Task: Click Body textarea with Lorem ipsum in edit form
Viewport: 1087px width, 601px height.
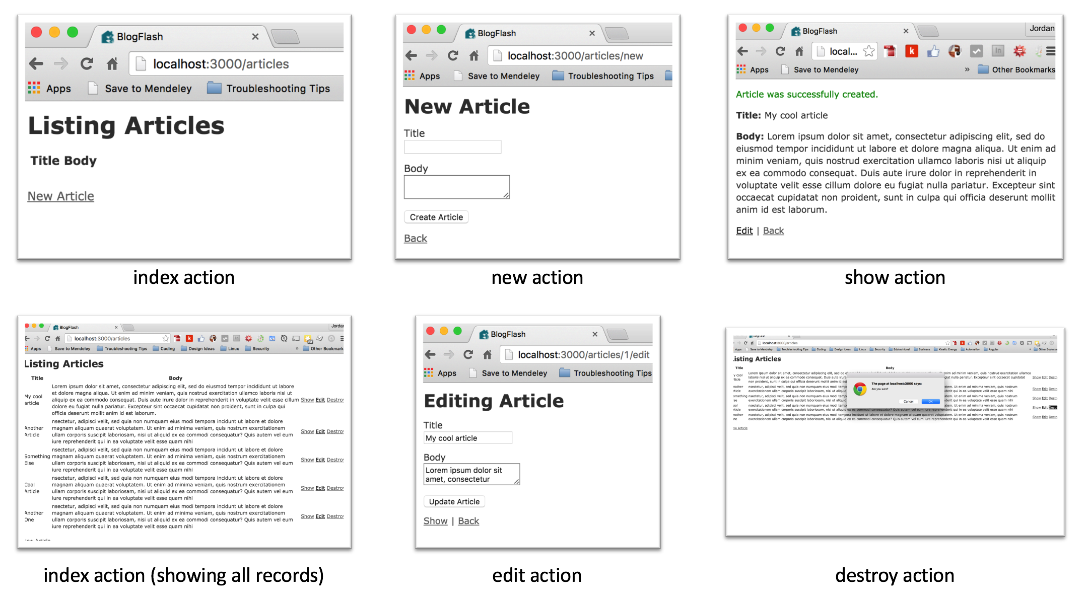Action: click(x=471, y=474)
